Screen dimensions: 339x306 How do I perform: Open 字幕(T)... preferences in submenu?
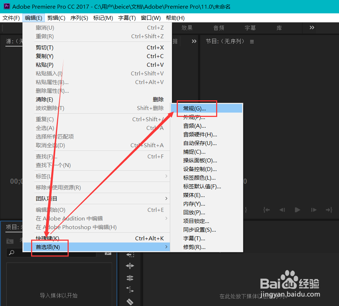pos(207,238)
